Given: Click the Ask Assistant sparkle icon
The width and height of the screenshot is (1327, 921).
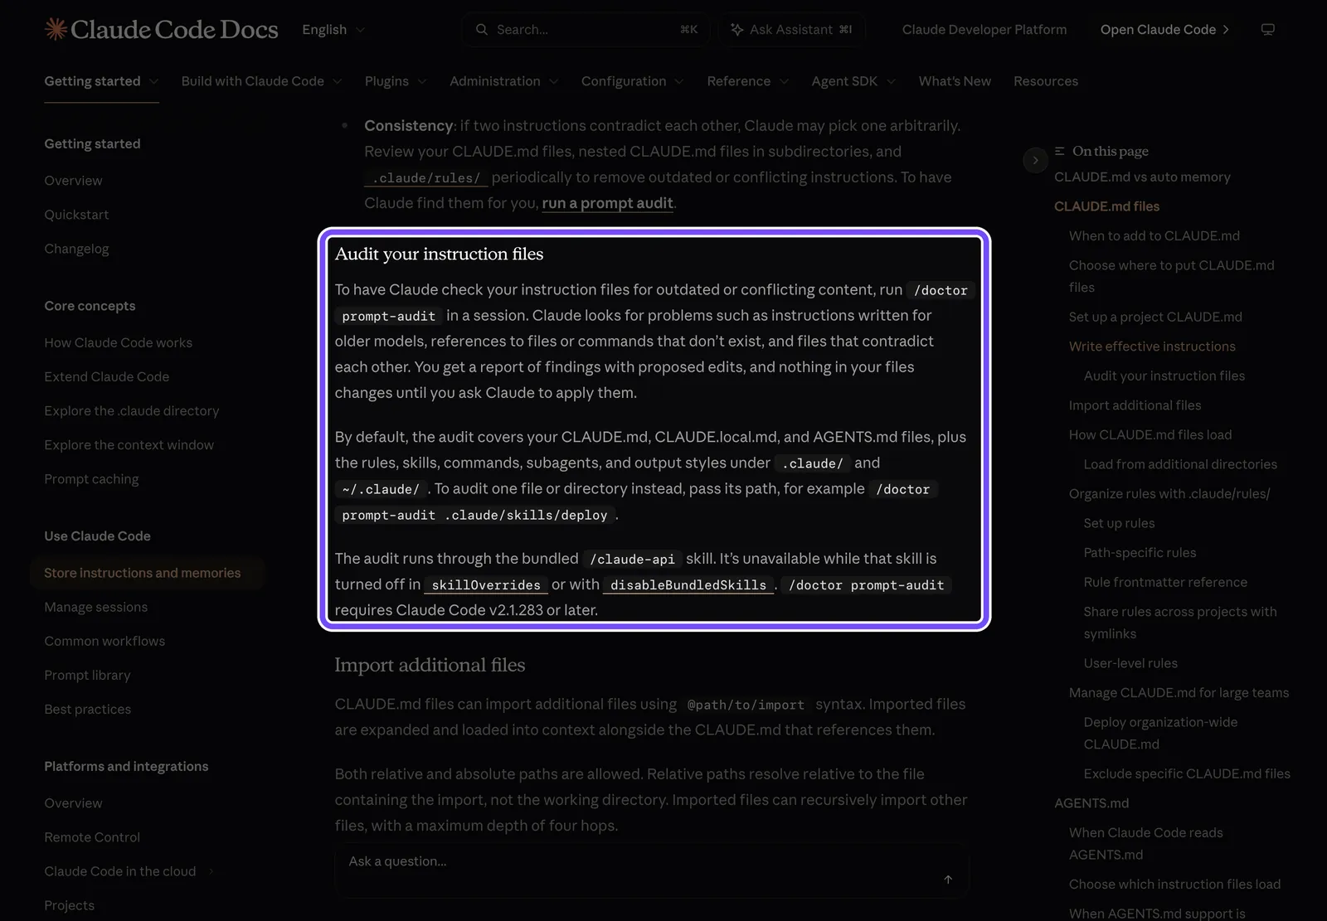Looking at the screenshot, I should click(x=736, y=30).
